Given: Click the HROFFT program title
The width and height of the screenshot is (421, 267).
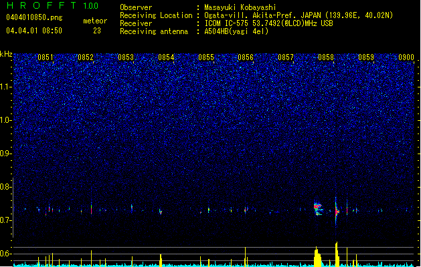Looking at the screenshot, I should click(x=41, y=5).
